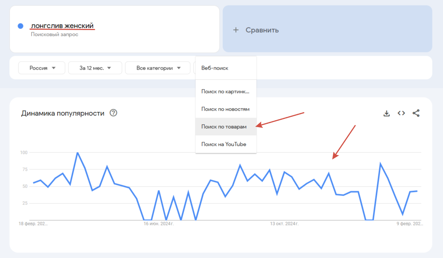Open help icon next to Динамика популярности
443x258 pixels.
click(113, 113)
